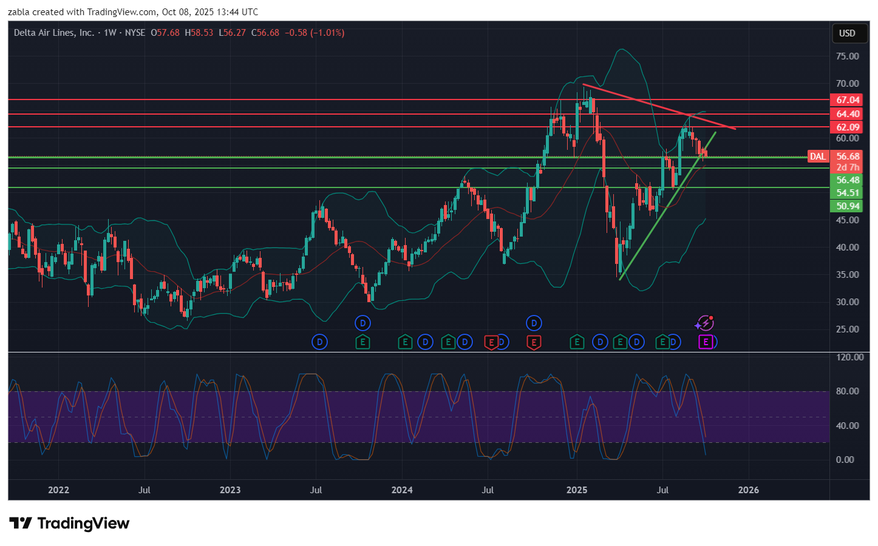The image size is (878, 546).
Task: Click the Delta Air Lines, Inc. symbol title
Action: 53,33
